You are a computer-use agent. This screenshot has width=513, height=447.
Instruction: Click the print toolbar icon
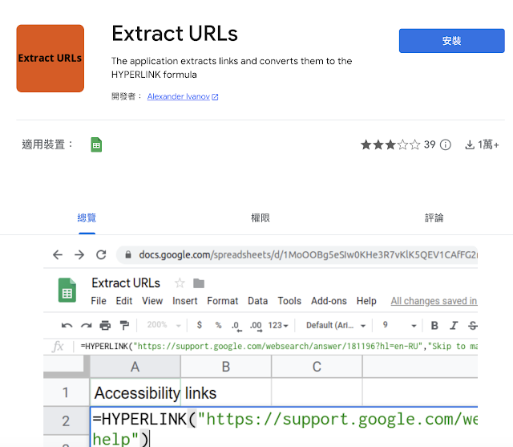105,325
